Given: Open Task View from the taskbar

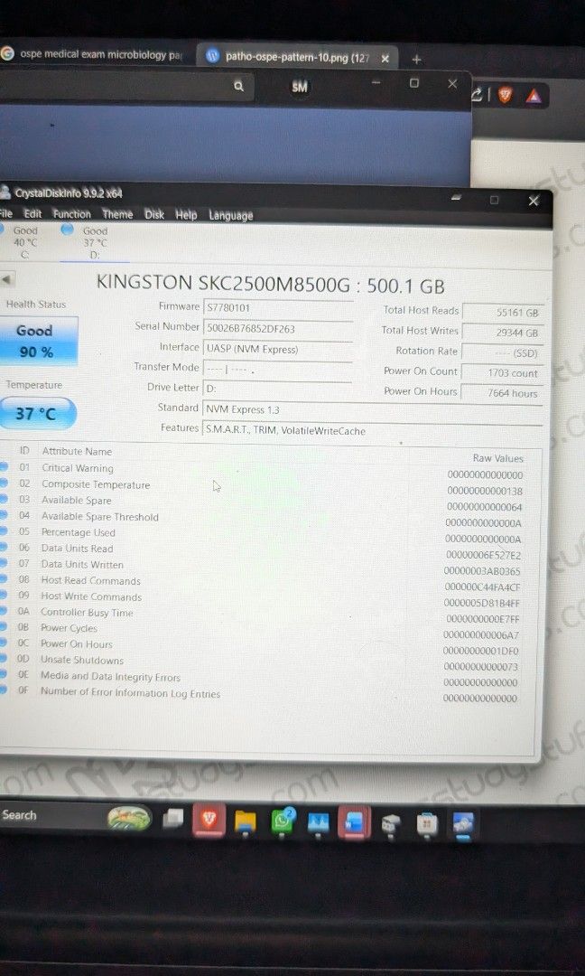Looking at the screenshot, I should coord(172,819).
